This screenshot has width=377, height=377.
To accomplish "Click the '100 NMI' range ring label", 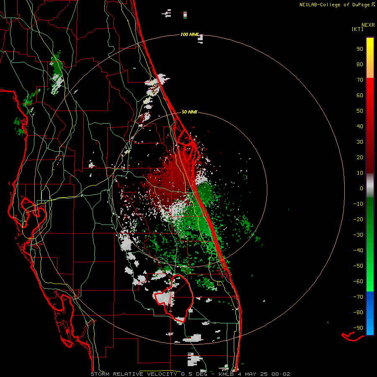I will pos(189,35).
